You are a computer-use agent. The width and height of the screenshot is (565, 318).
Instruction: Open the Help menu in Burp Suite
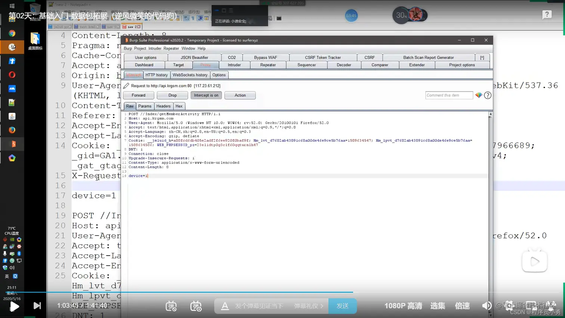click(201, 49)
